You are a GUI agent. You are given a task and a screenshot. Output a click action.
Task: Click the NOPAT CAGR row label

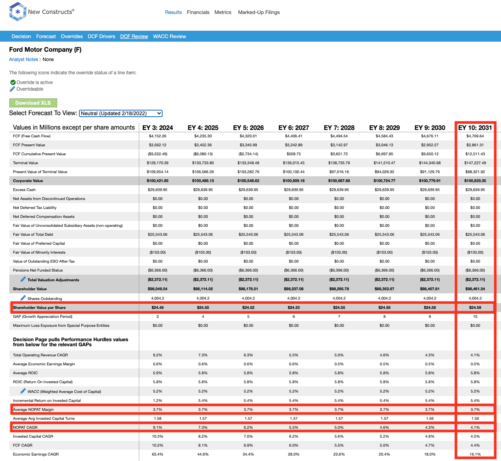coord(25,428)
